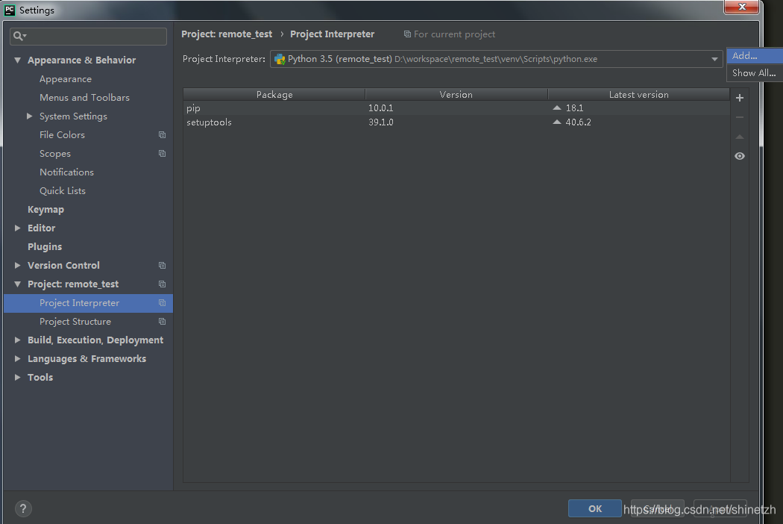Click the Python interpreter icon in combo box
The image size is (783, 524).
[280, 59]
